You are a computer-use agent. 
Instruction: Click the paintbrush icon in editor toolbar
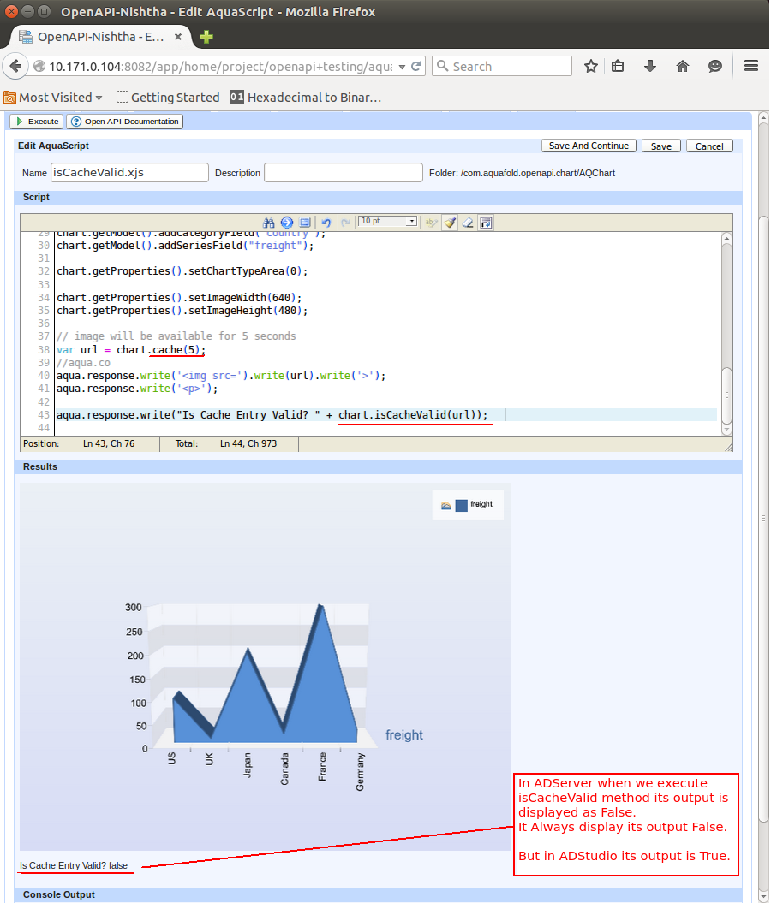click(450, 223)
